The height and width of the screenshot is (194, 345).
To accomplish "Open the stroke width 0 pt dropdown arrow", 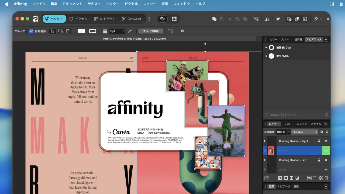I will [x=124, y=31].
